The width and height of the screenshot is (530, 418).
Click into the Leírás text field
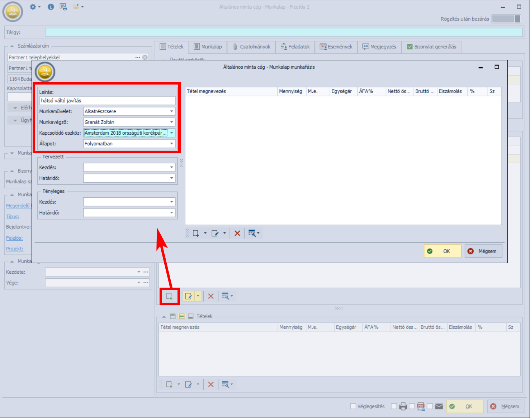click(x=107, y=101)
